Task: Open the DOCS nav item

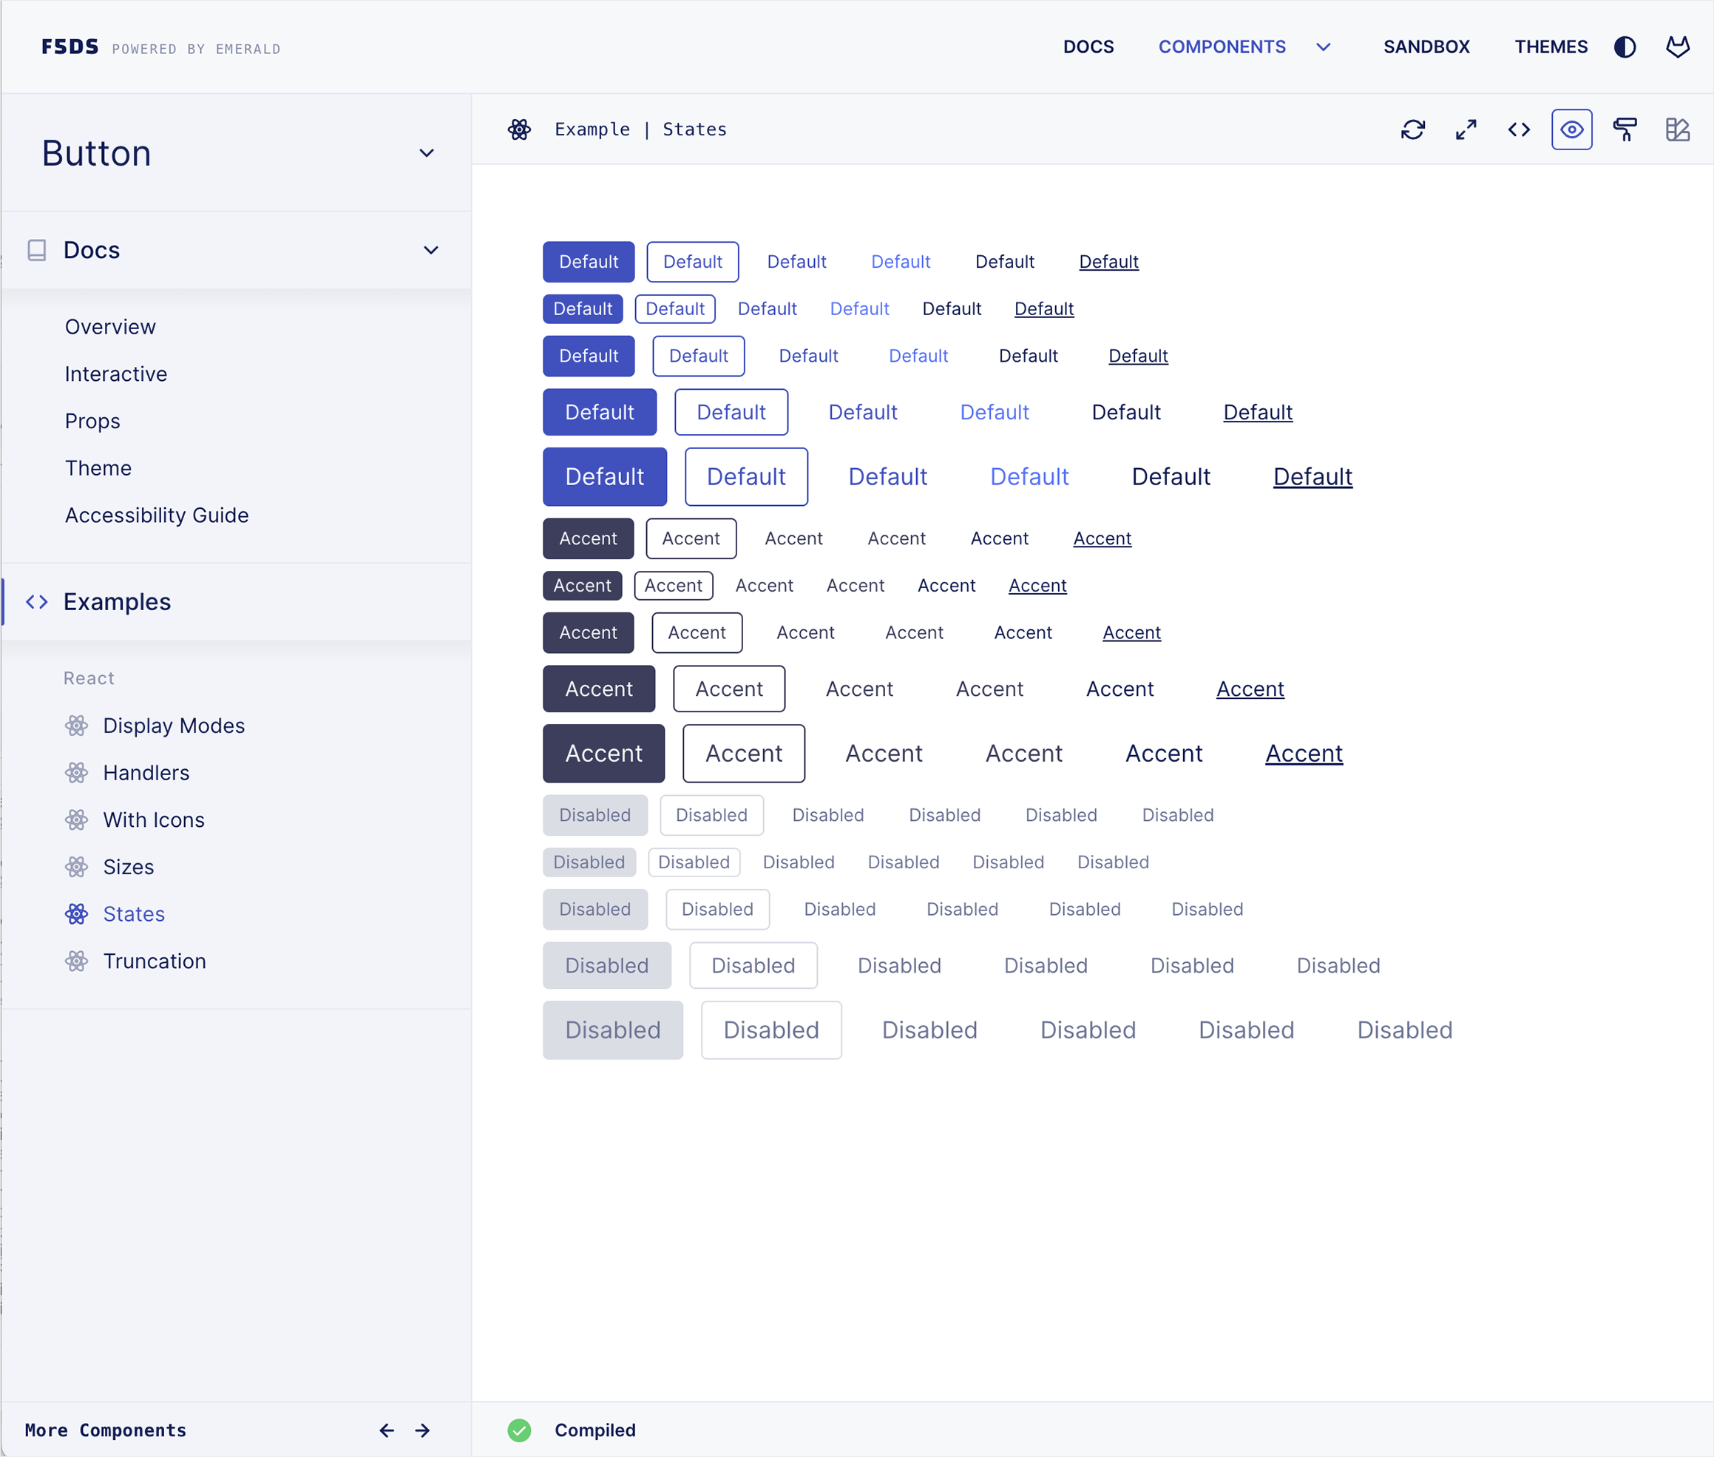Action: point(1088,47)
